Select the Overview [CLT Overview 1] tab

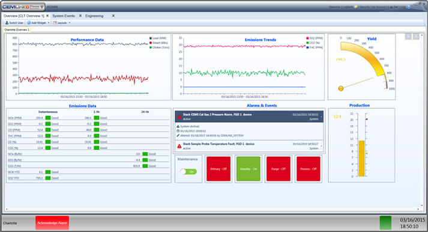(x=24, y=16)
